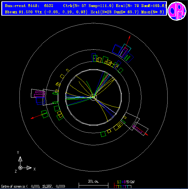Click the Centre of screen coordinates text
This screenshot has height=189, width=188.
coord(33,186)
